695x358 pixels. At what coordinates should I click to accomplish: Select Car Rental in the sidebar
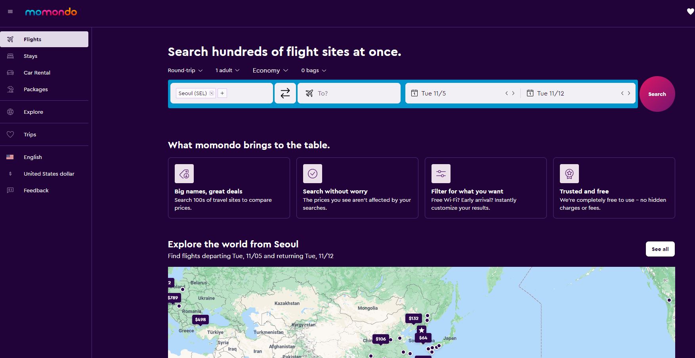pyautogui.click(x=44, y=73)
